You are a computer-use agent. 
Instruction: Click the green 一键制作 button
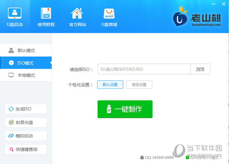pyautogui.click(x=125, y=109)
